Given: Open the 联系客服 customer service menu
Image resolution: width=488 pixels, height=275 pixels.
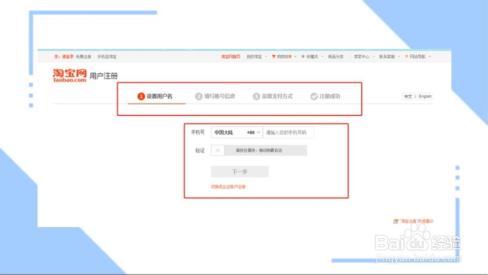Looking at the screenshot, I should tap(387, 57).
